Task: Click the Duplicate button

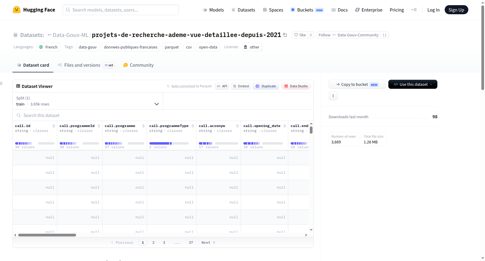Action: pyautogui.click(x=266, y=86)
